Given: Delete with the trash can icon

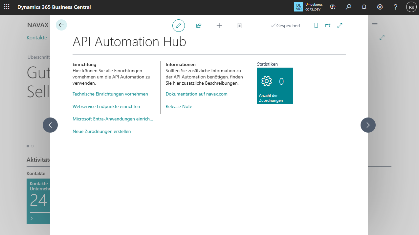Looking at the screenshot, I should [x=239, y=26].
